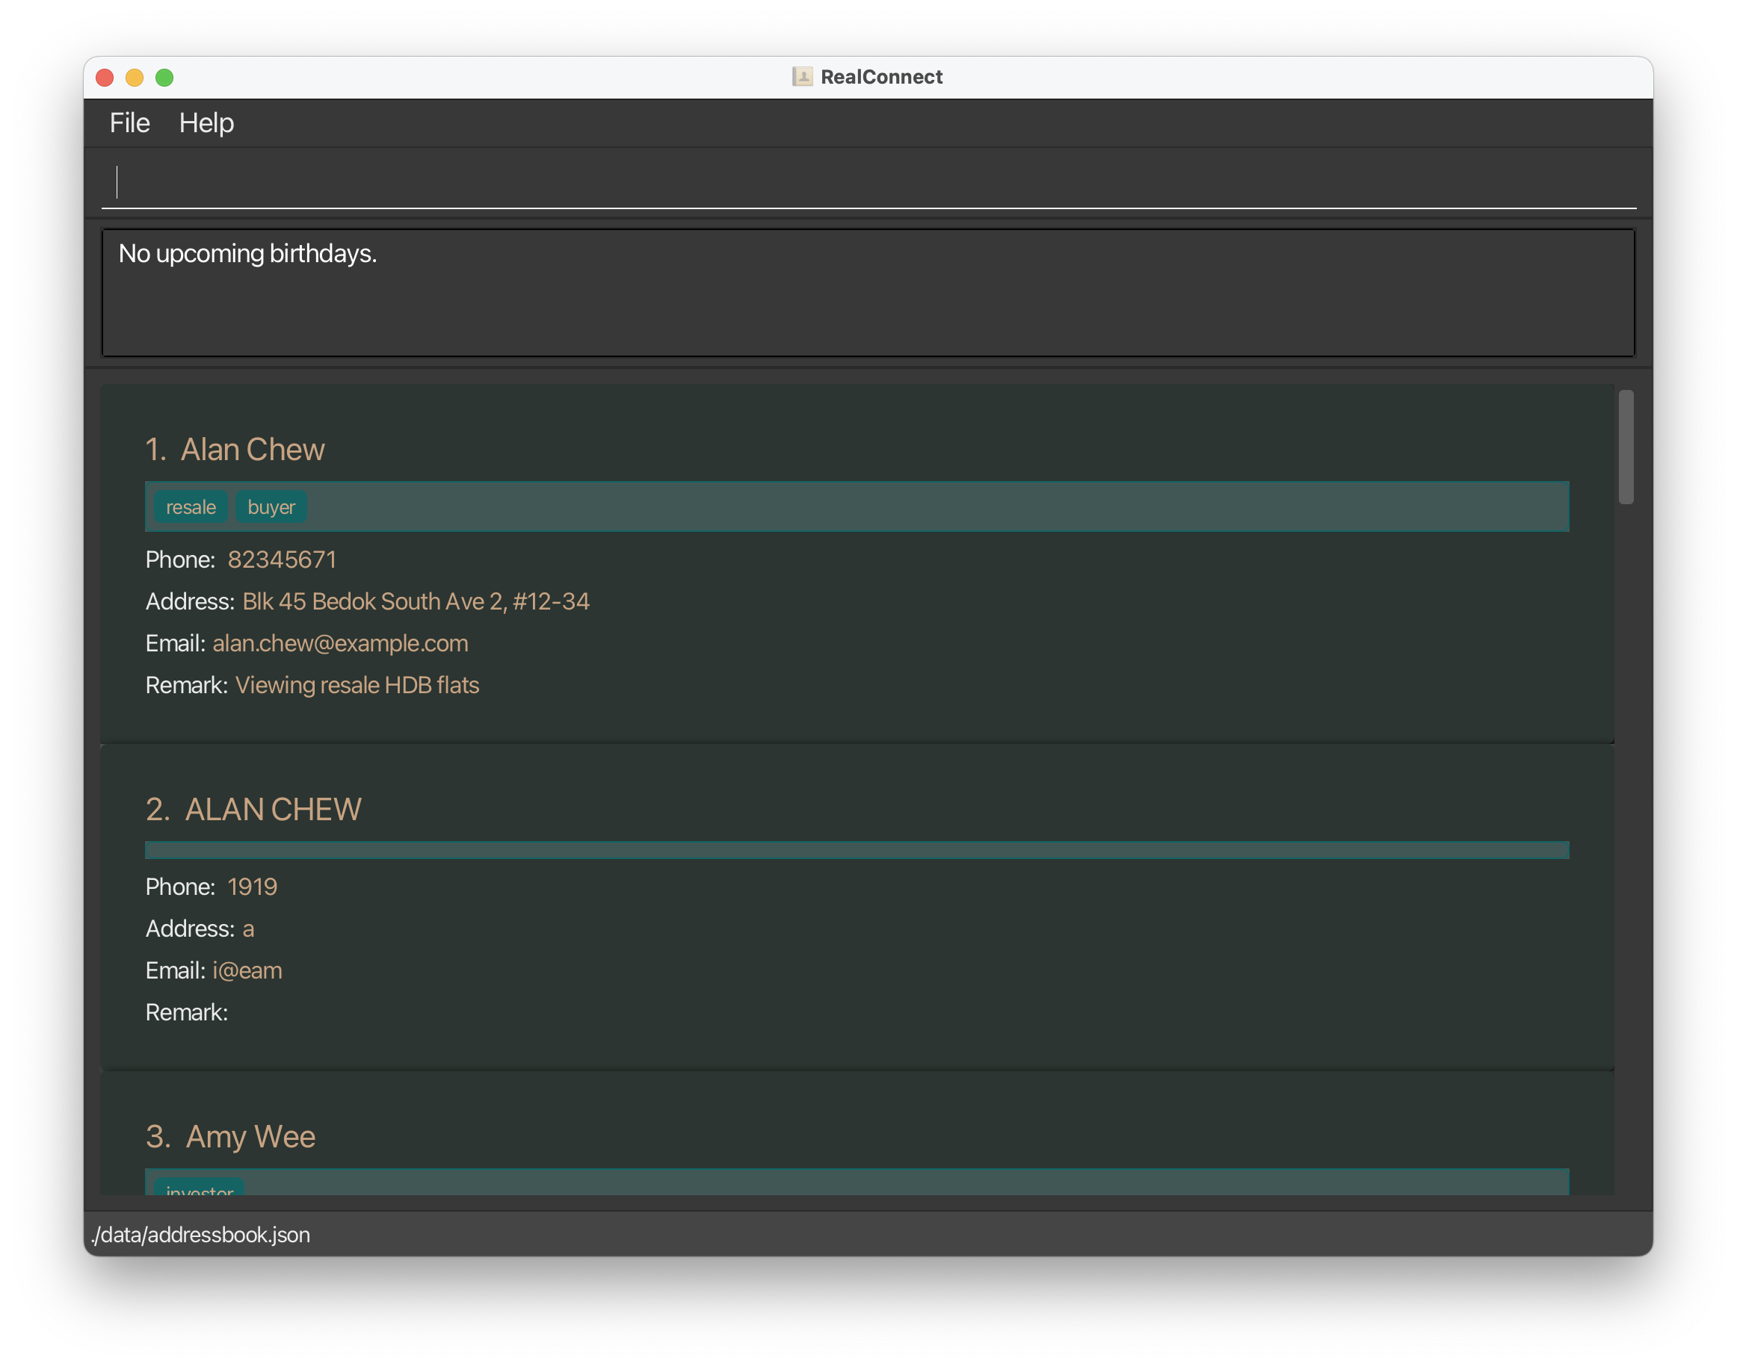Click the RealConnect title bar icon
Screen dimensions: 1737x1367
pos(802,77)
